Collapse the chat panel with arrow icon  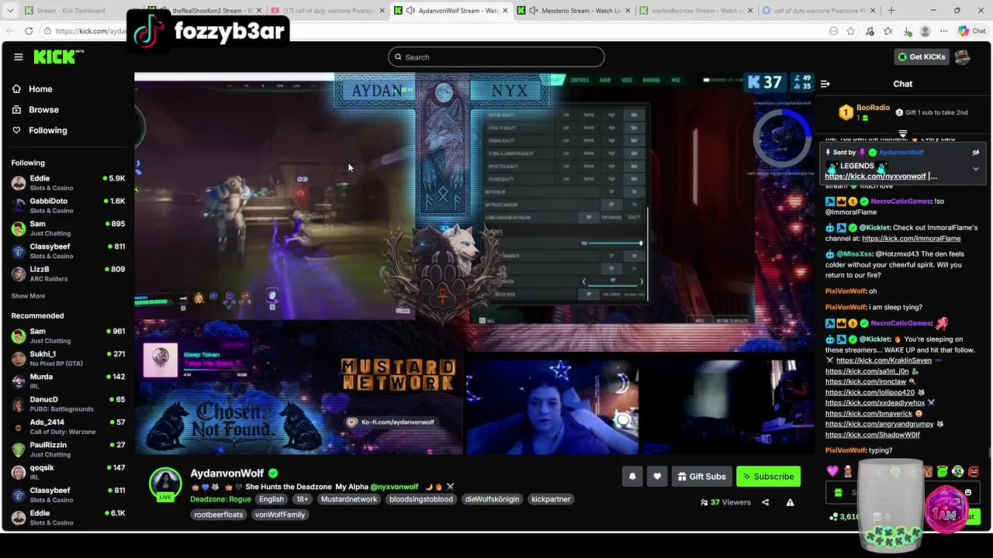click(825, 84)
